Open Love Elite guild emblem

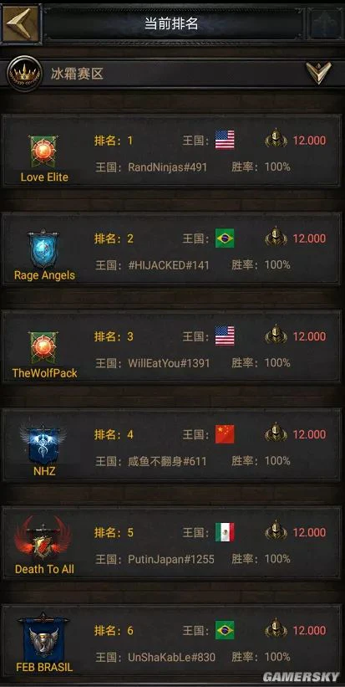(x=44, y=152)
